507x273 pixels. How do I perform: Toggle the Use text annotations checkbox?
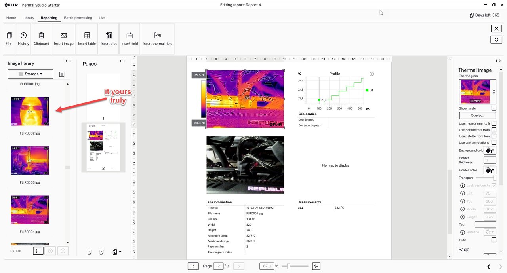(x=494, y=142)
